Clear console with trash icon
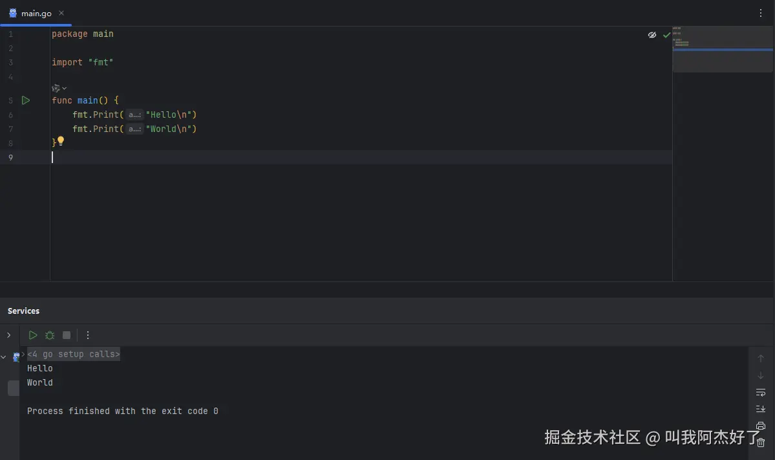Viewport: 775px width, 460px height. (761, 443)
